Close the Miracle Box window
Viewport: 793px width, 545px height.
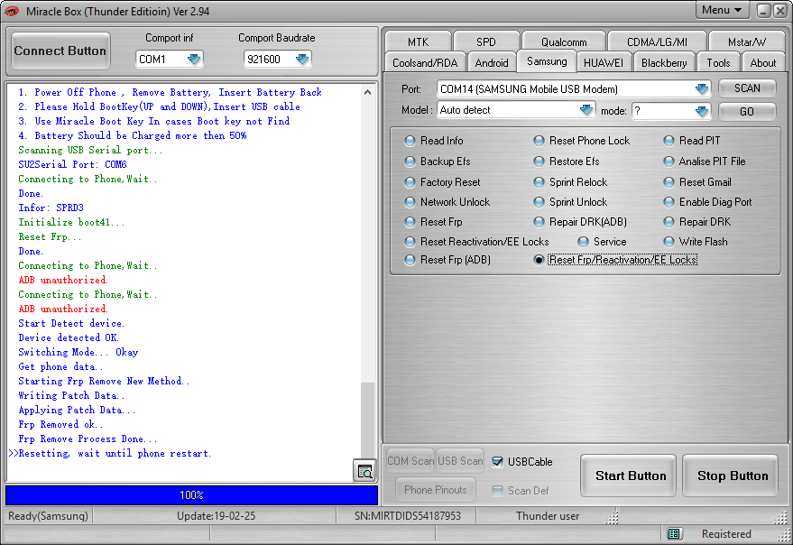(x=780, y=11)
